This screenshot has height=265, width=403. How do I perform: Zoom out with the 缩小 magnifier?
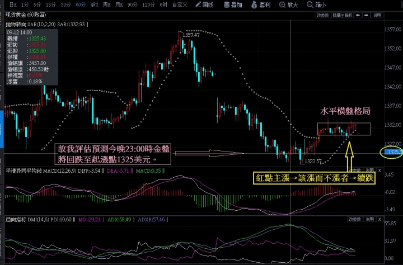pyautogui.click(x=317, y=4)
